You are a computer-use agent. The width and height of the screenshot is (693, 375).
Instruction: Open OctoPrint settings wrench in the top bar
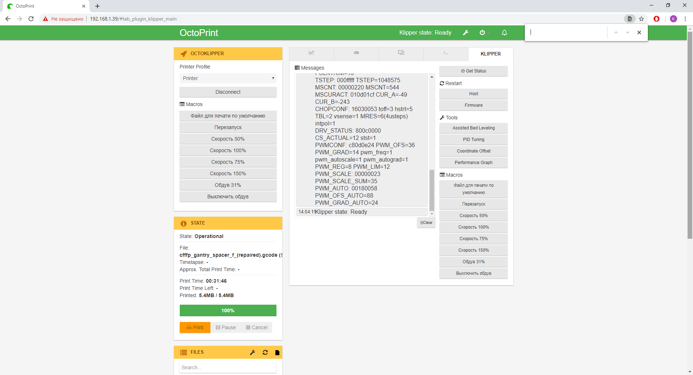(x=466, y=33)
